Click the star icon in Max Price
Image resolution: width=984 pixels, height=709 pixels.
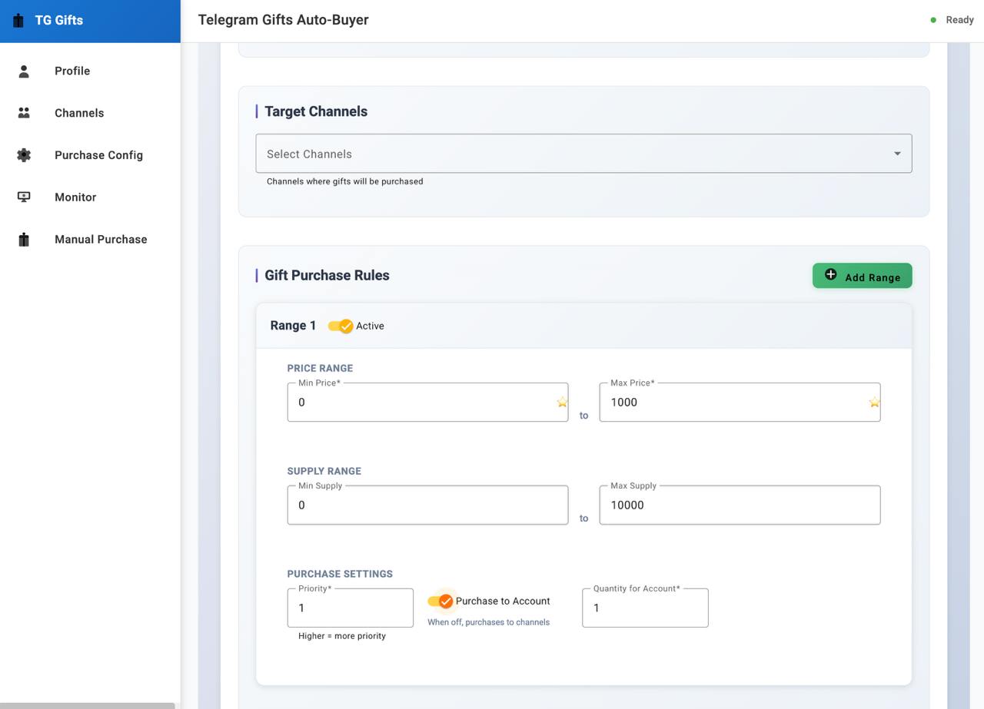coord(874,402)
